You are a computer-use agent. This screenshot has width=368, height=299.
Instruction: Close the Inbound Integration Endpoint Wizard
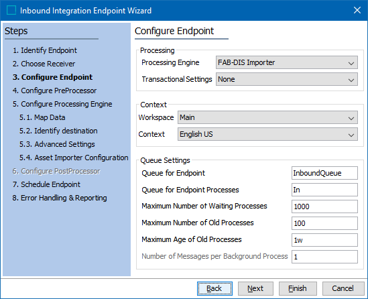(357, 10)
